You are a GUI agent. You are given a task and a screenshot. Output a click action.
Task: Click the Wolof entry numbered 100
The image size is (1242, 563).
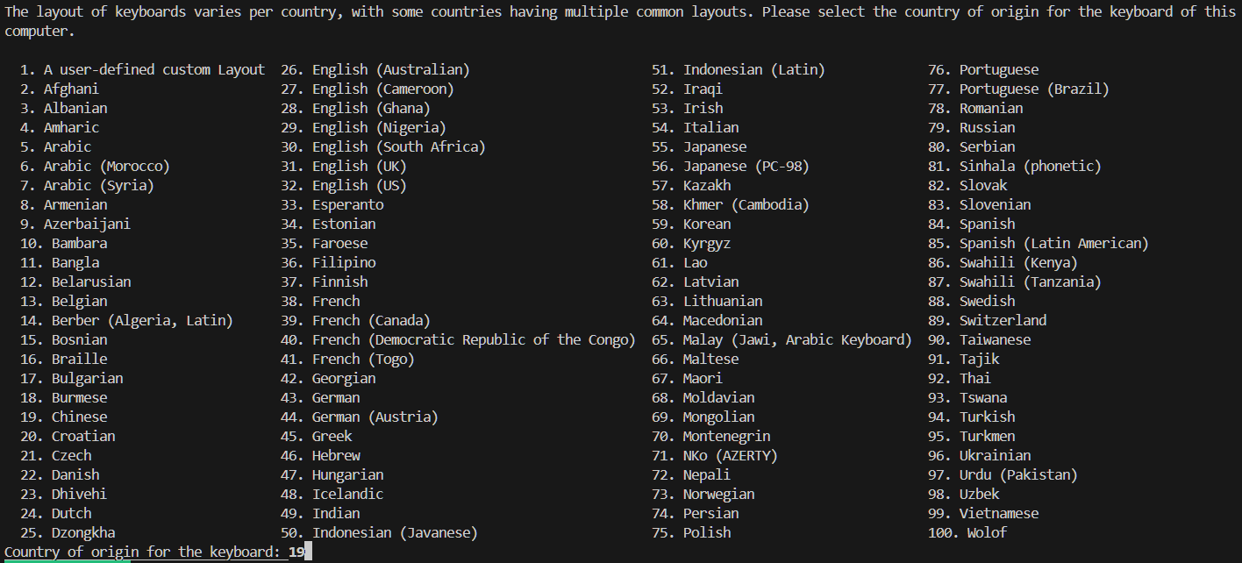tap(967, 532)
